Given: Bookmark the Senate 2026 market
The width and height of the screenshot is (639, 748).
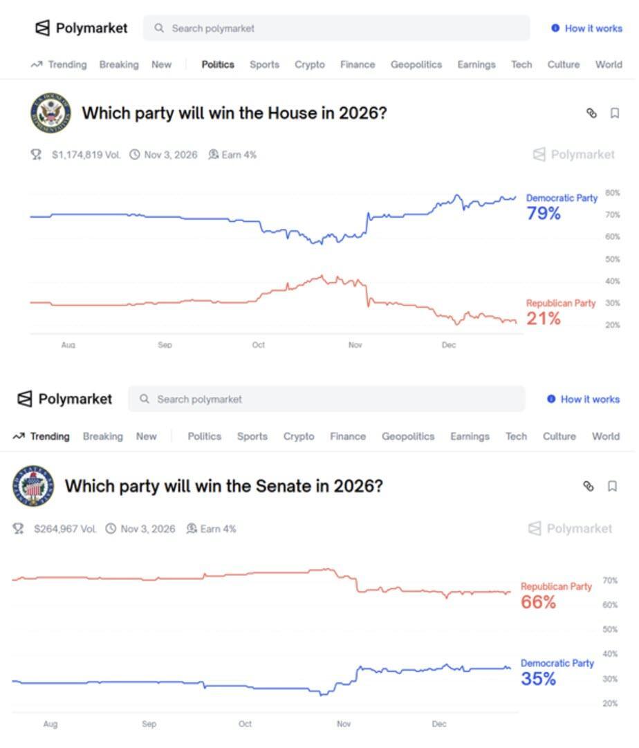Looking at the screenshot, I should [x=612, y=487].
